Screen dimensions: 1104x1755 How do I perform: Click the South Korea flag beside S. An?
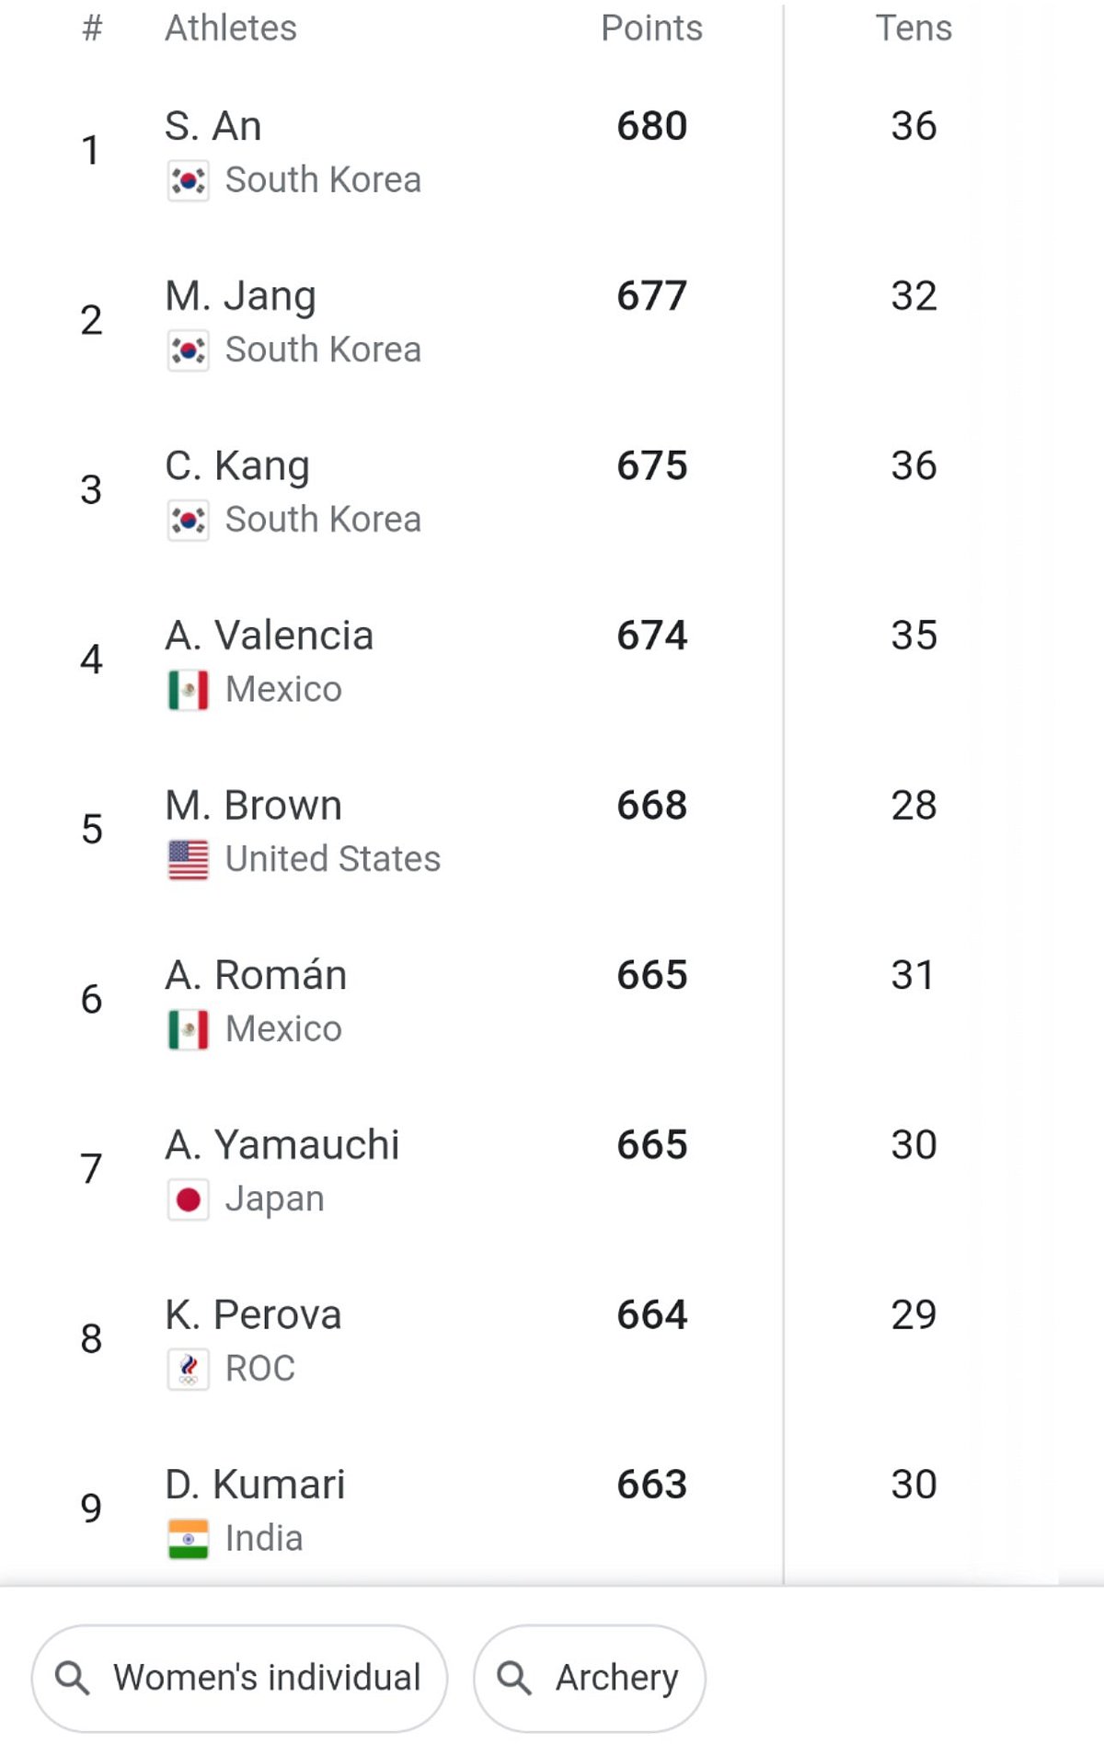(x=187, y=178)
